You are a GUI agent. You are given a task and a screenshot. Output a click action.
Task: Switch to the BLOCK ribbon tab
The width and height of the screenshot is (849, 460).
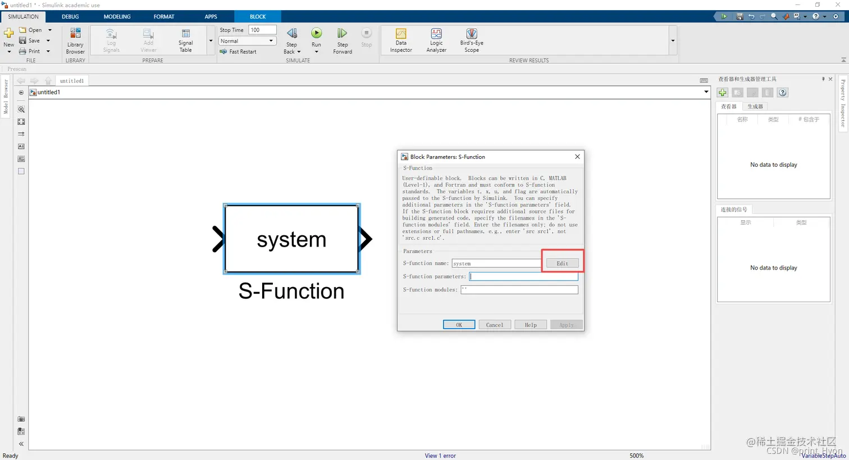(258, 17)
